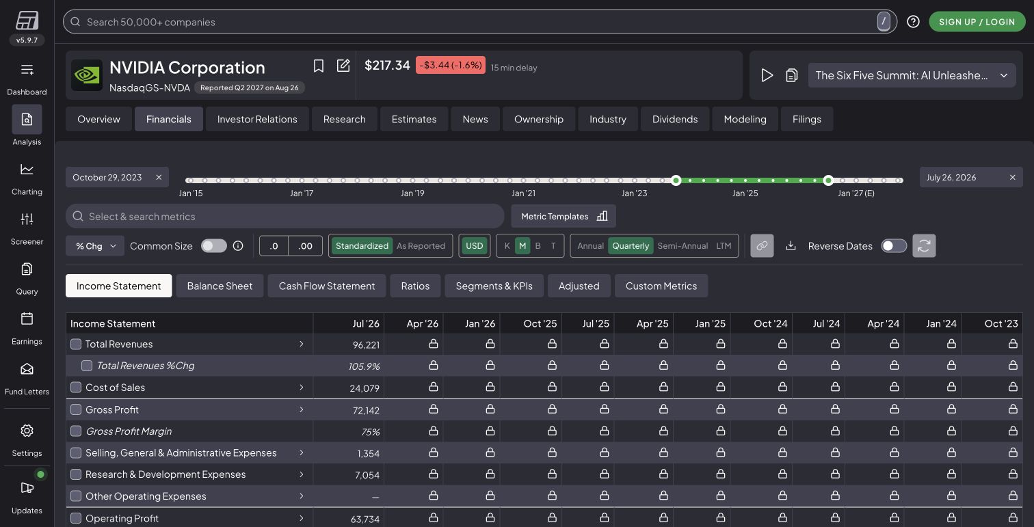
Task: Switch to the Balance Sheet tab
Action: click(x=220, y=286)
